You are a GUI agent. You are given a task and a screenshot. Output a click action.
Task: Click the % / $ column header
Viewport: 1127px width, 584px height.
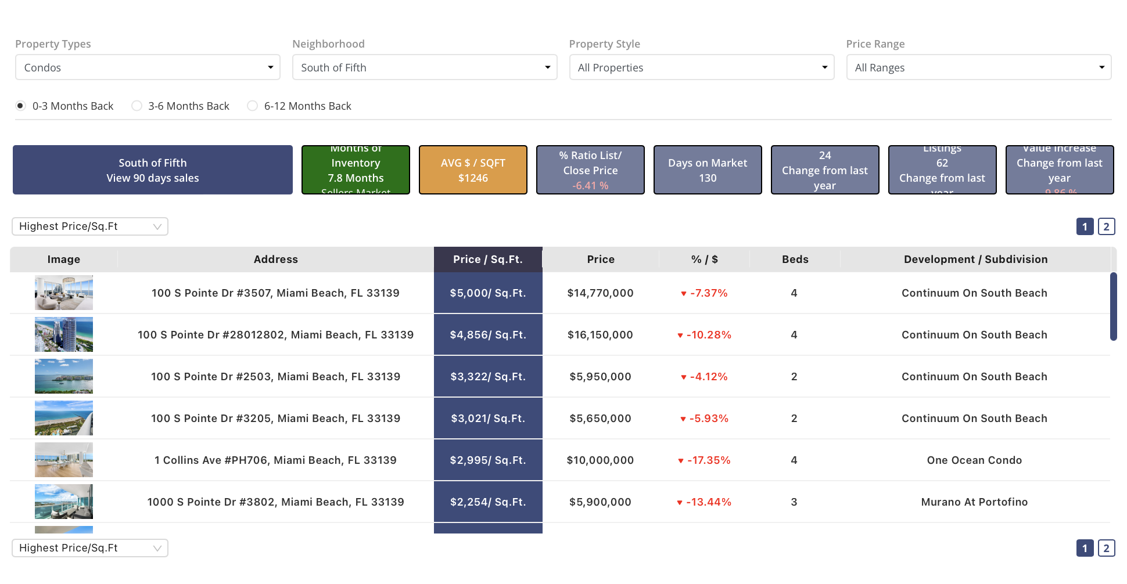tap(705, 259)
